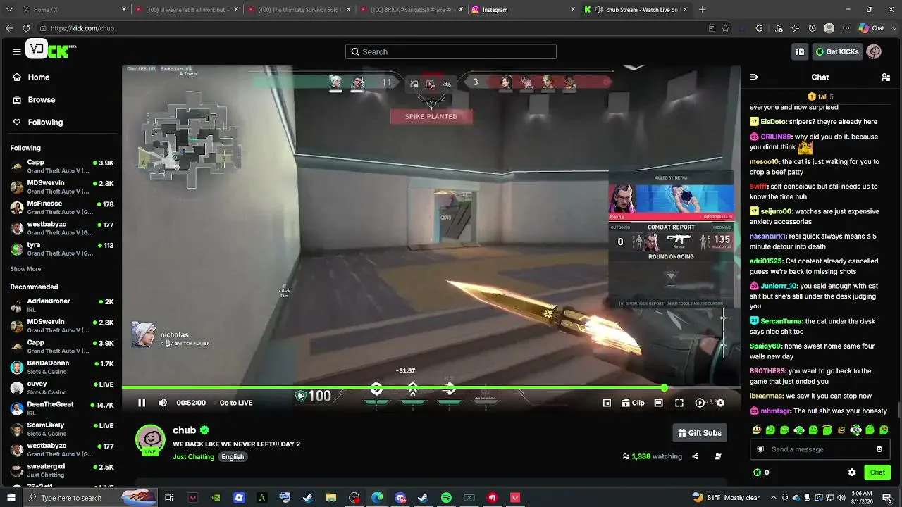
Task: Open the report icon beside share
Action: tap(718, 456)
